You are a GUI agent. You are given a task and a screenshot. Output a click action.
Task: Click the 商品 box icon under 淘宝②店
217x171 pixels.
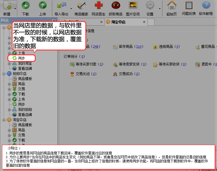click(x=15, y=130)
